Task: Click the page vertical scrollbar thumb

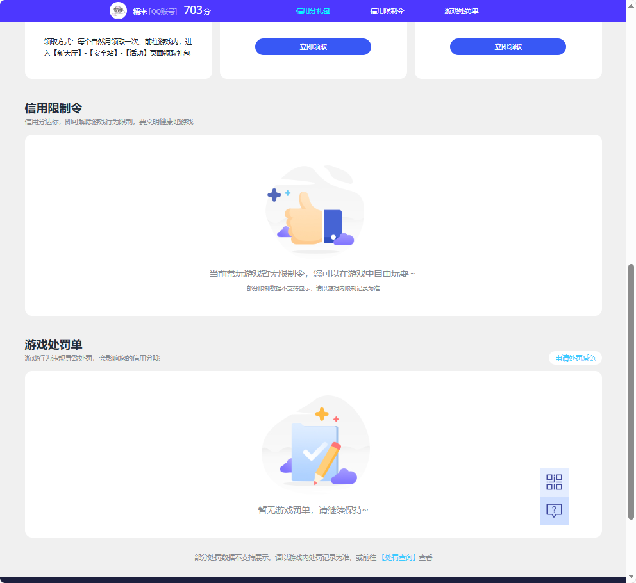Action: tap(631, 391)
